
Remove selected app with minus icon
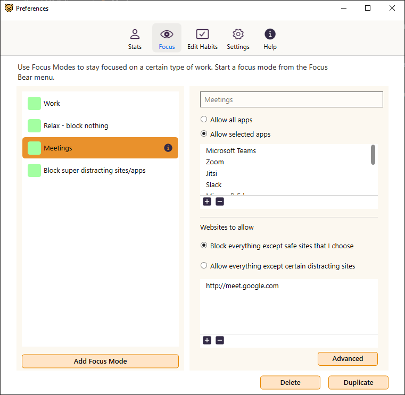coord(220,201)
